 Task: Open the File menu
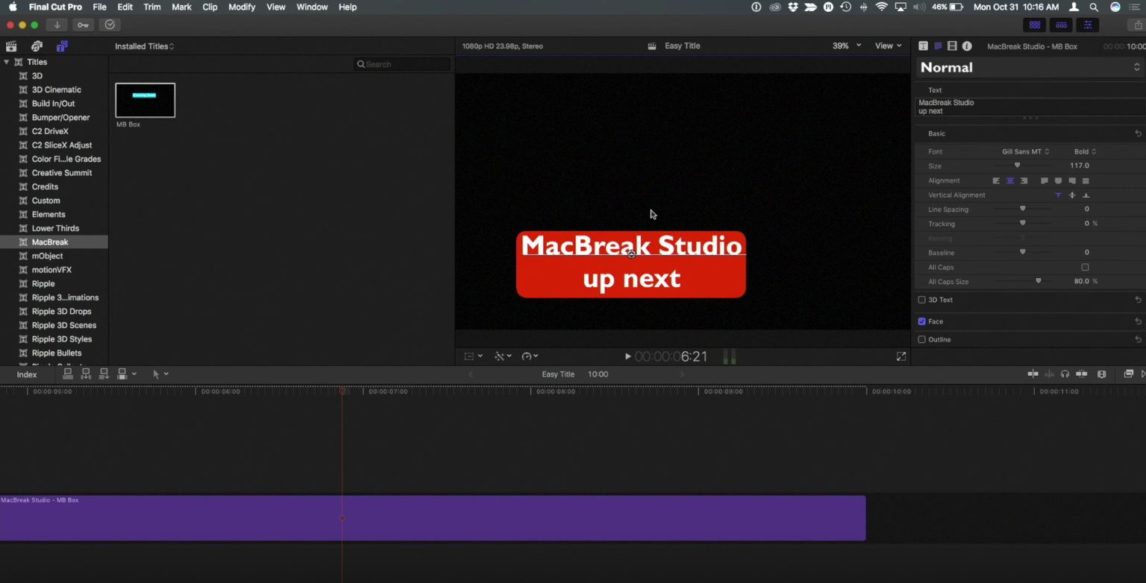point(99,7)
